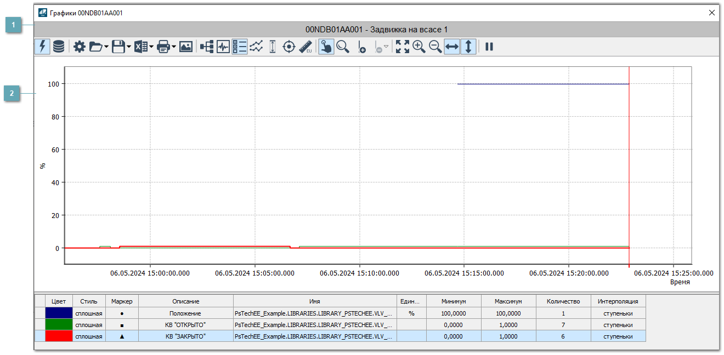Click the red color swatch of КВ "ЗАКРЫТО"

tap(59, 336)
